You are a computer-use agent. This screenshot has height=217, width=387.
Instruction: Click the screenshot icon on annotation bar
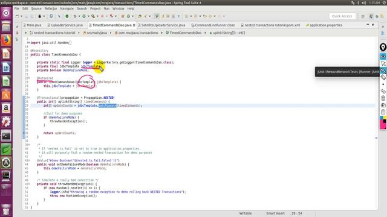(383, 105)
